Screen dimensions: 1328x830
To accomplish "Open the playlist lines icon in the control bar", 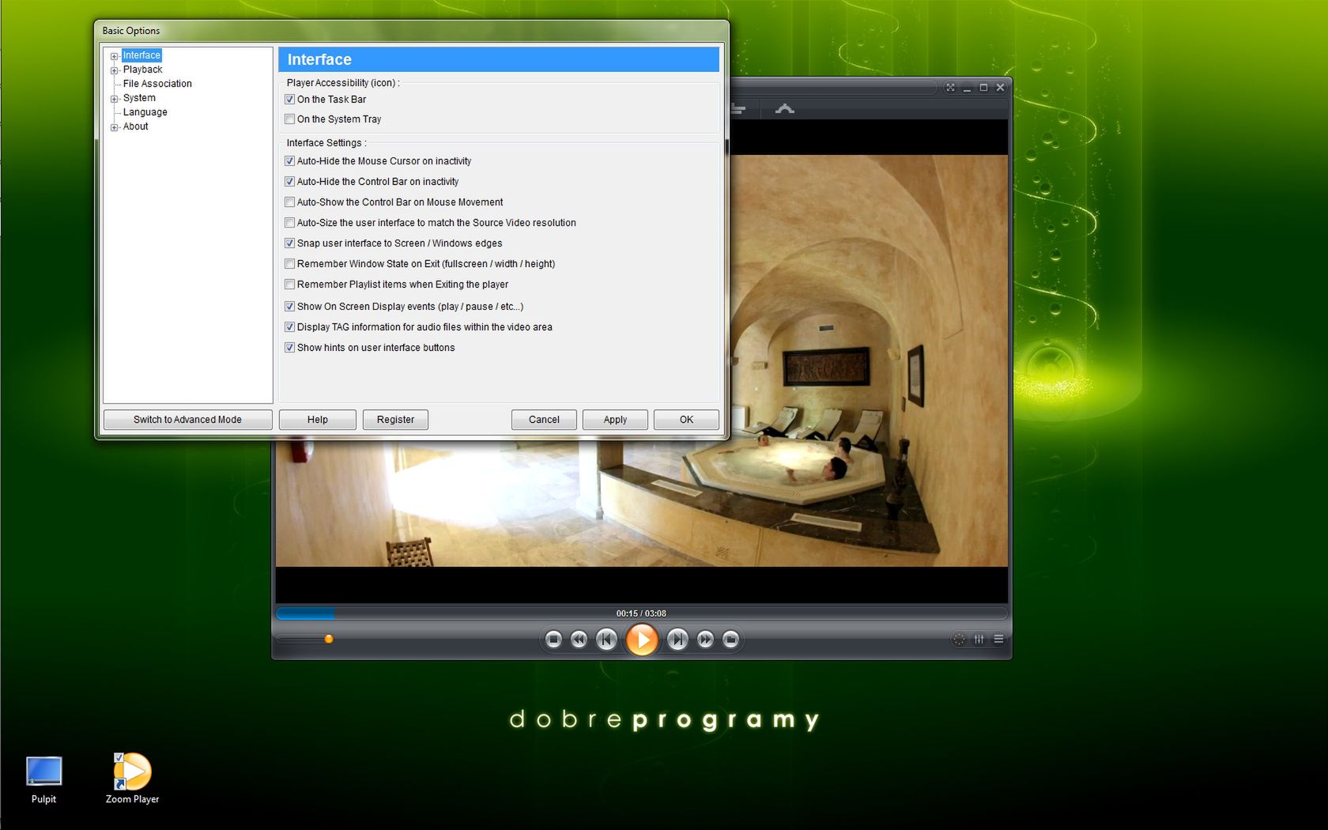I will 998,639.
